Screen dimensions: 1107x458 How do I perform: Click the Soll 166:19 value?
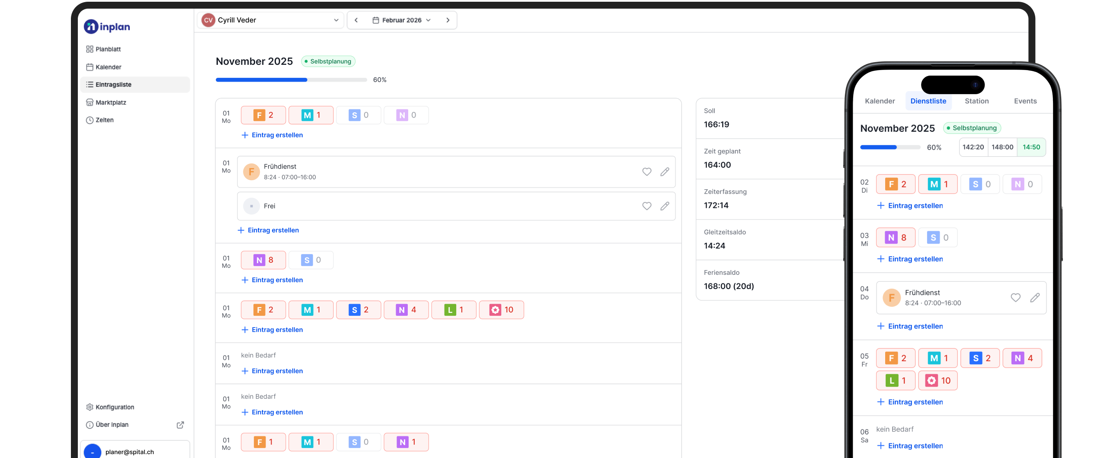click(x=717, y=124)
